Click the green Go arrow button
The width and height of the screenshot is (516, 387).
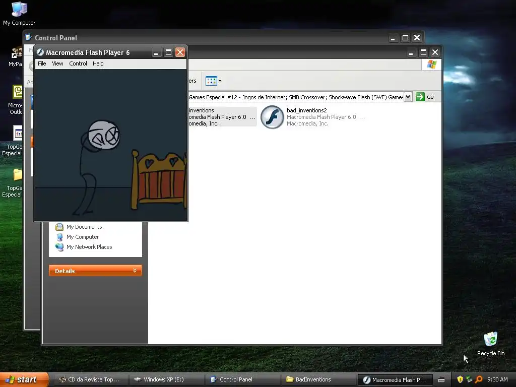pos(420,97)
